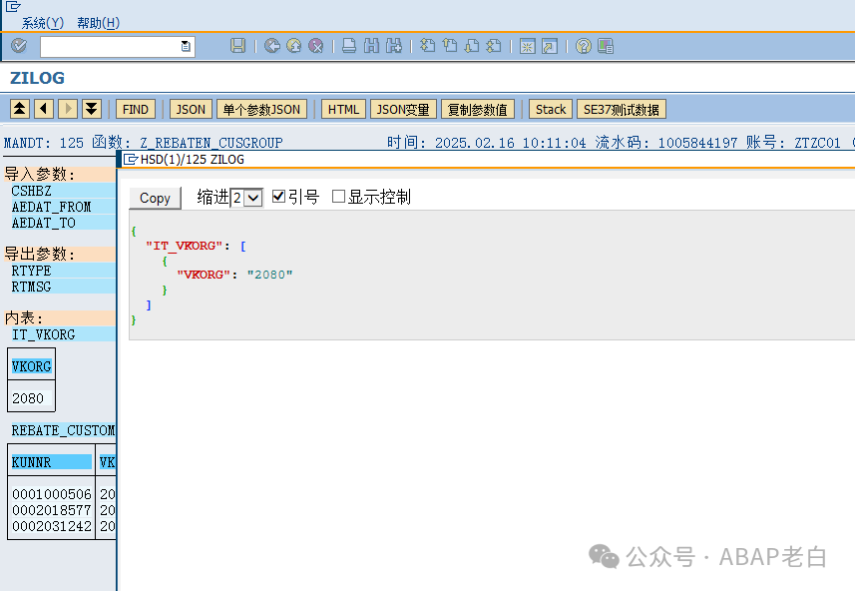The height and width of the screenshot is (591, 855).
Task: Open the 帮助(H) menu
Action: pos(98,23)
